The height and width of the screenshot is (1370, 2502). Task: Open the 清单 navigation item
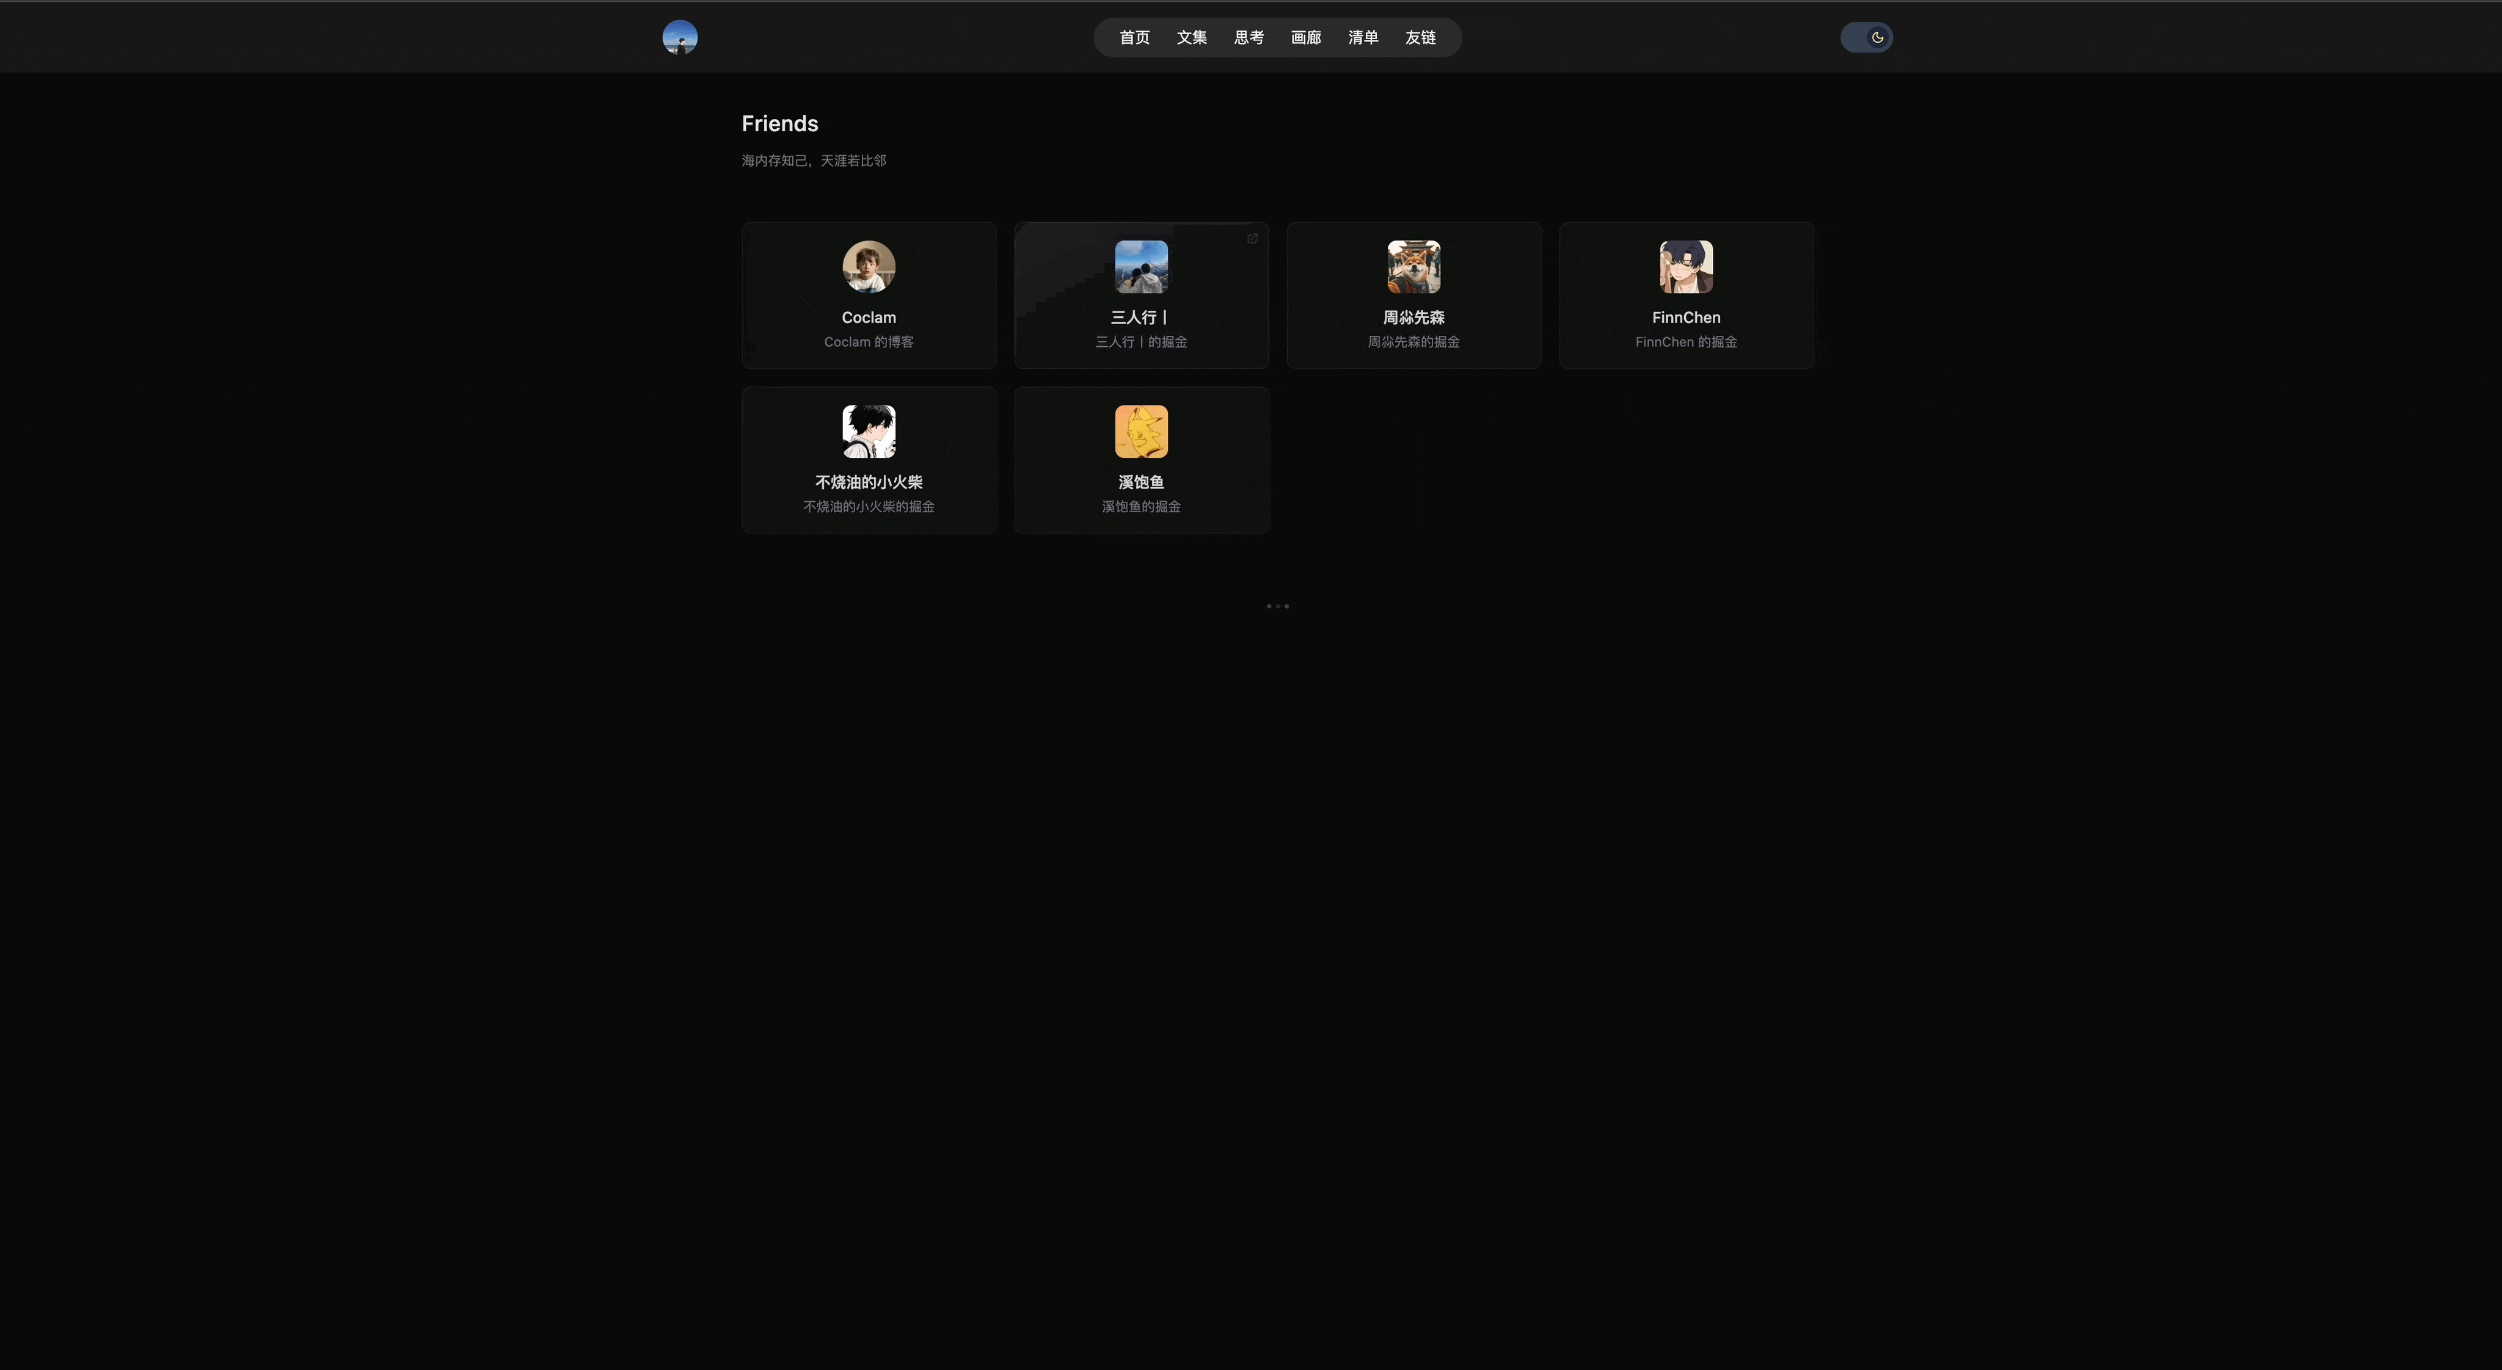tap(1363, 37)
